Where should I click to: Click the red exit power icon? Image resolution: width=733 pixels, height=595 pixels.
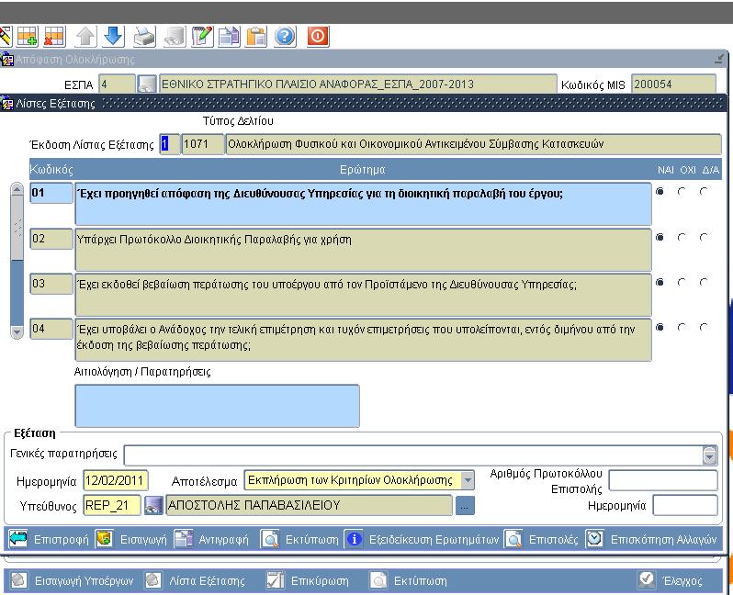point(318,36)
